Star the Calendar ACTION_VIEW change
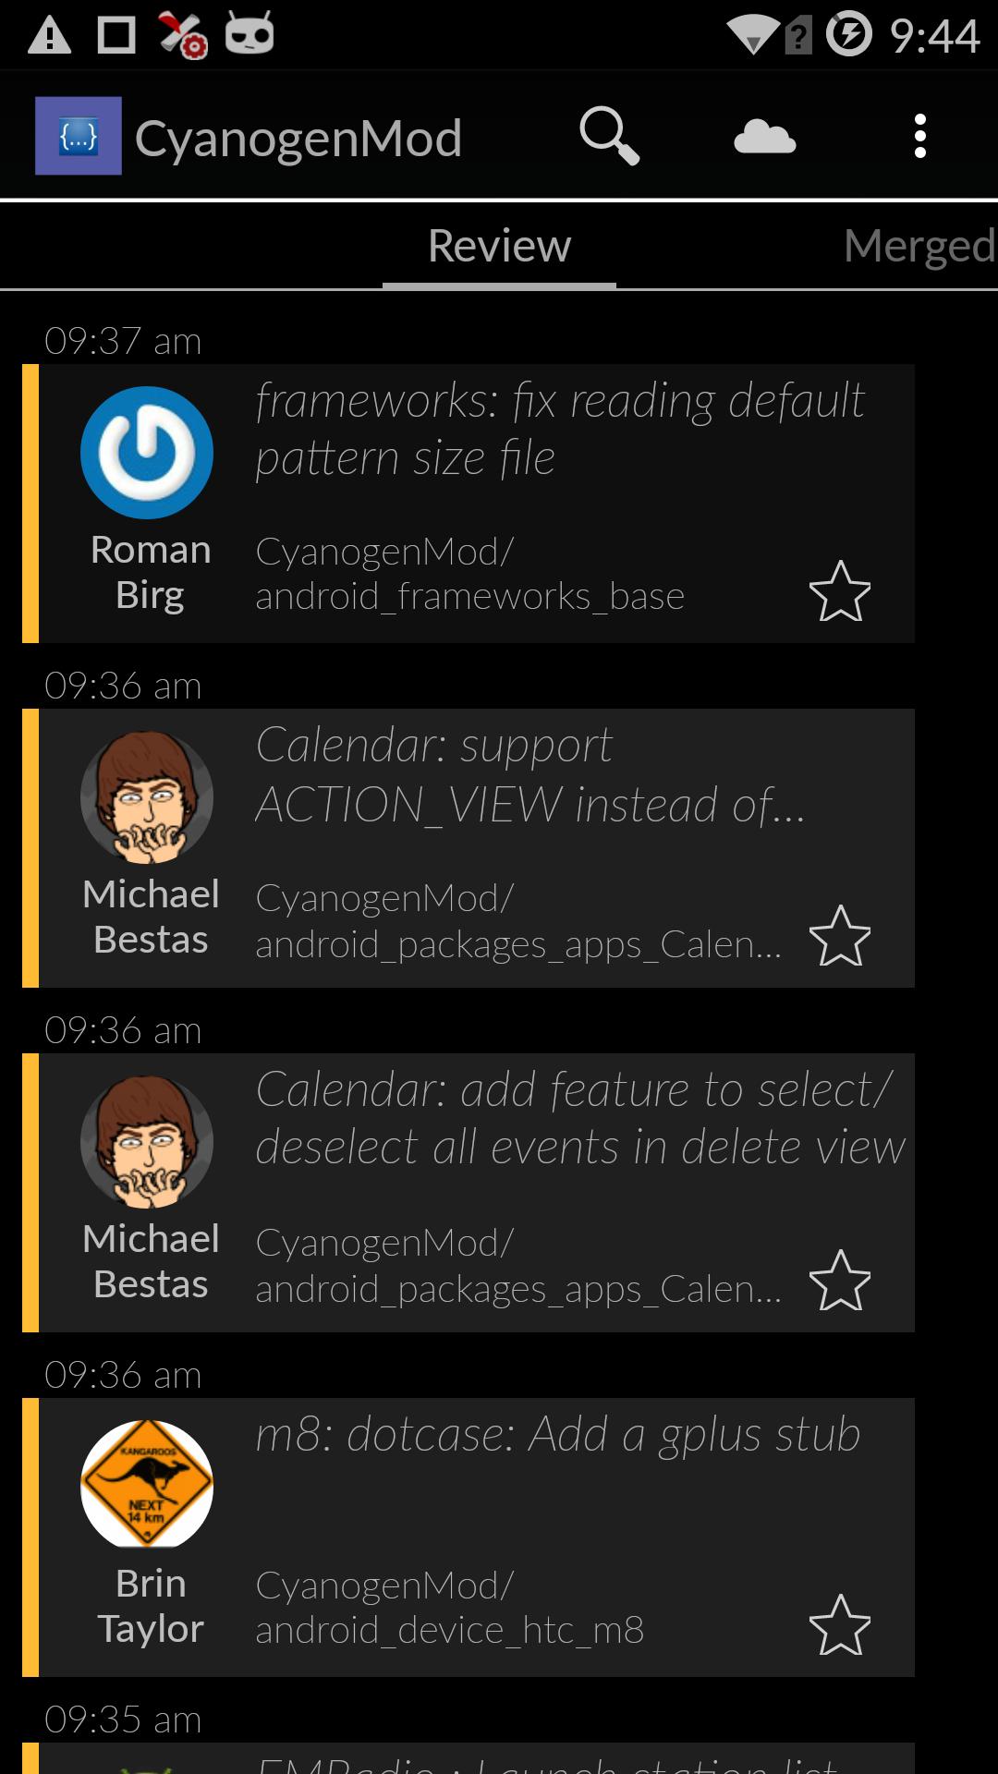The height and width of the screenshot is (1774, 998). tap(839, 936)
